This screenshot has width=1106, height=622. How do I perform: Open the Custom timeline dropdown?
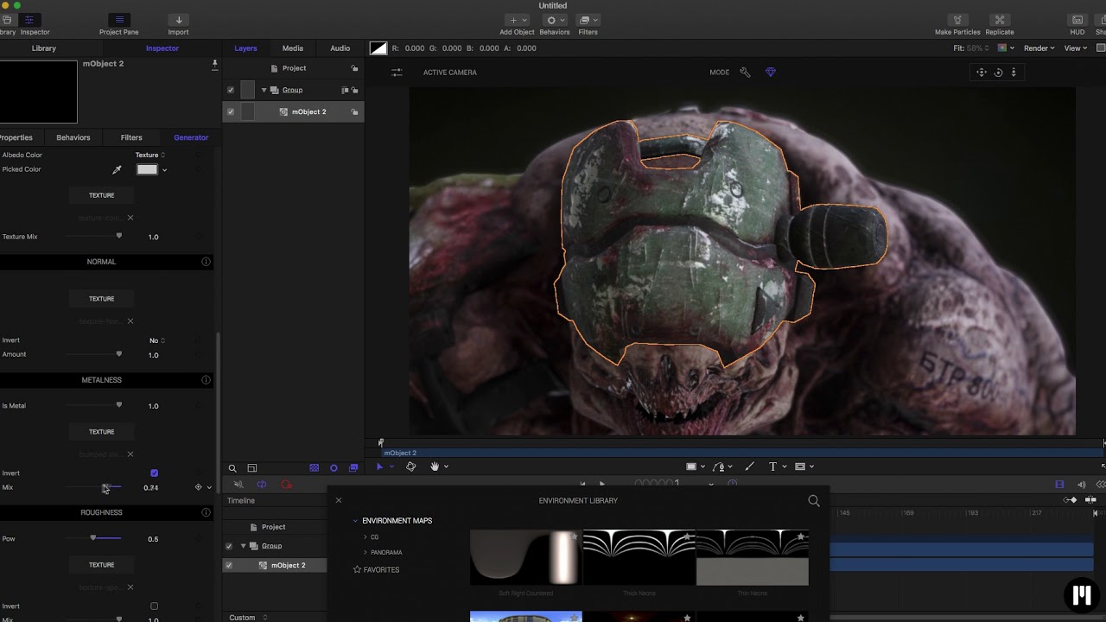[x=249, y=618]
